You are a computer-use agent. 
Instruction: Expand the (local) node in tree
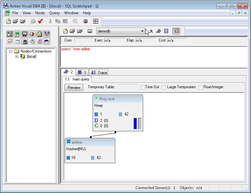[x=17, y=56]
